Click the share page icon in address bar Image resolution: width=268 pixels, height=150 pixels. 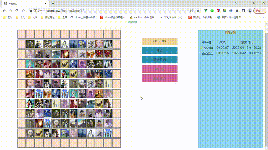tap(192, 11)
